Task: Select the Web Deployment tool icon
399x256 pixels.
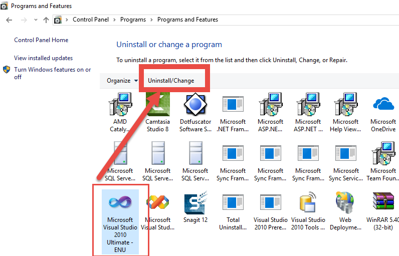Action: (x=345, y=202)
